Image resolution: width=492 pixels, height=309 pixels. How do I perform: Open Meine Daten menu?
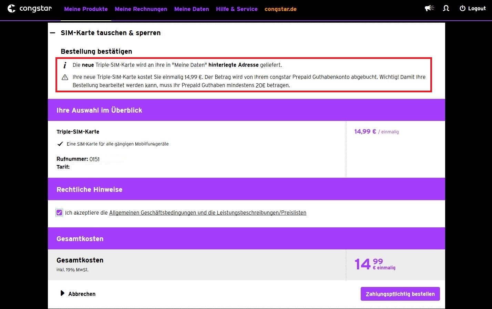192,9
